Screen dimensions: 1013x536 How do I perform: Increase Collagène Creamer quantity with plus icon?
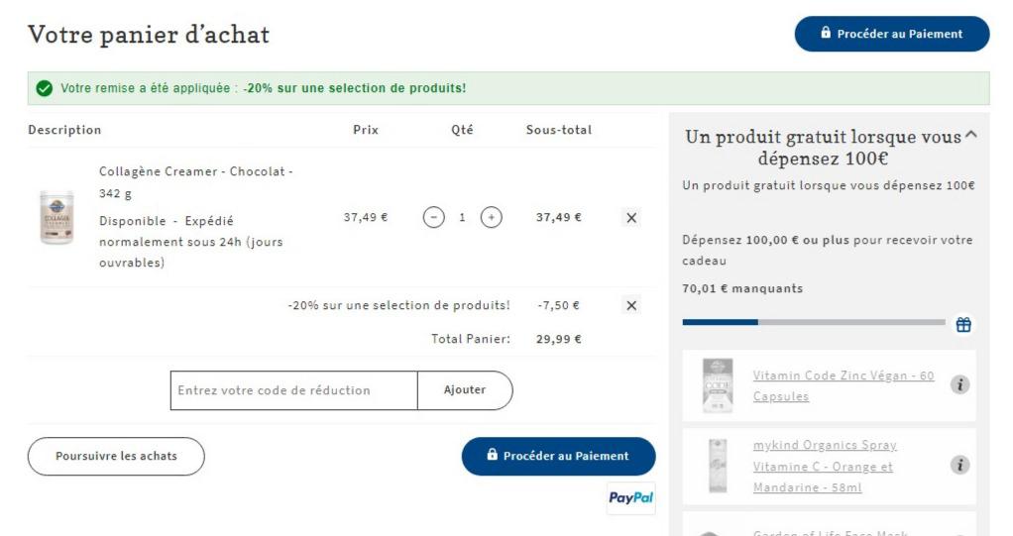click(491, 218)
